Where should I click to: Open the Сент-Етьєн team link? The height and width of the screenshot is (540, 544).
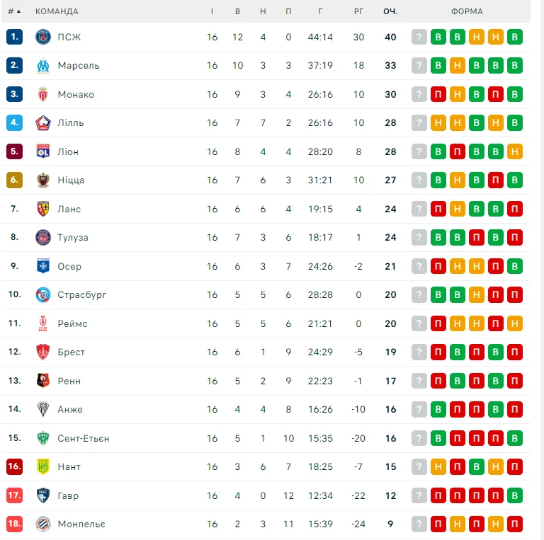[x=83, y=438]
